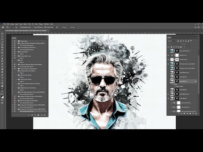Open the Help menu
This screenshot has height=152, width=203.
[52, 24]
